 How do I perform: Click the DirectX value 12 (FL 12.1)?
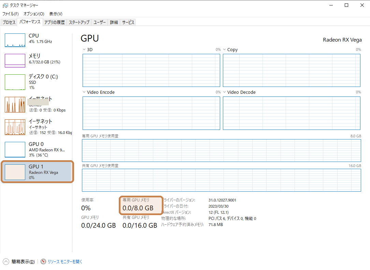tap(218, 212)
